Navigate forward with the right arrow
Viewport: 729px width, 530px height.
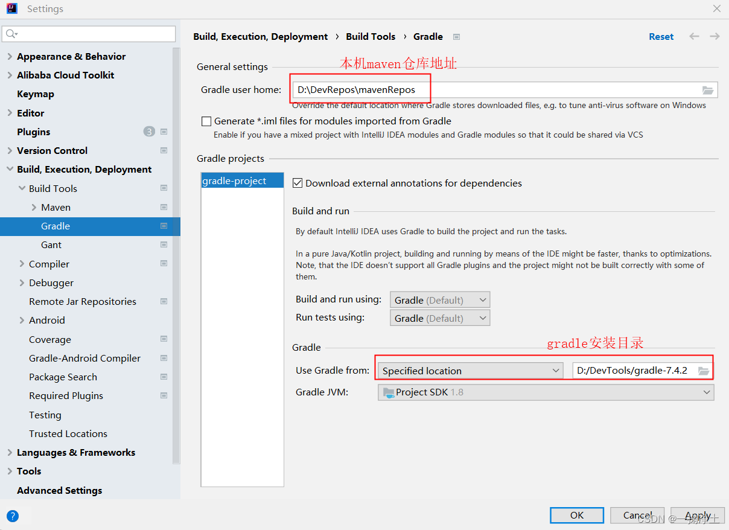pyautogui.click(x=715, y=37)
